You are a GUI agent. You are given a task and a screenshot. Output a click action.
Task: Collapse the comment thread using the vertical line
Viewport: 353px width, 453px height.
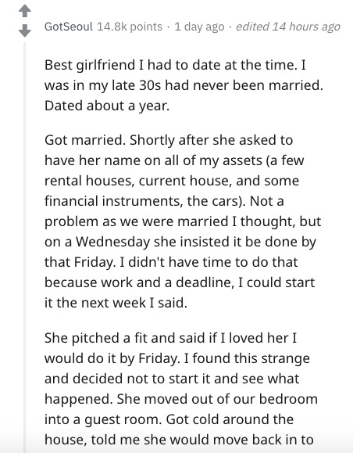click(x=25, y=246)
